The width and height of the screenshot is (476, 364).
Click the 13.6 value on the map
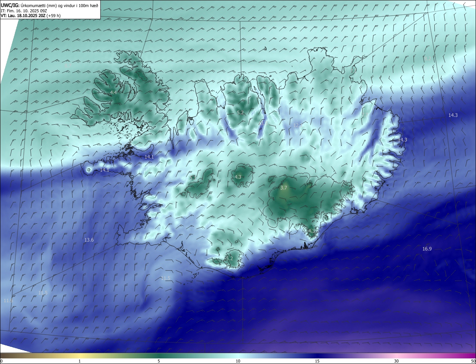89,240
